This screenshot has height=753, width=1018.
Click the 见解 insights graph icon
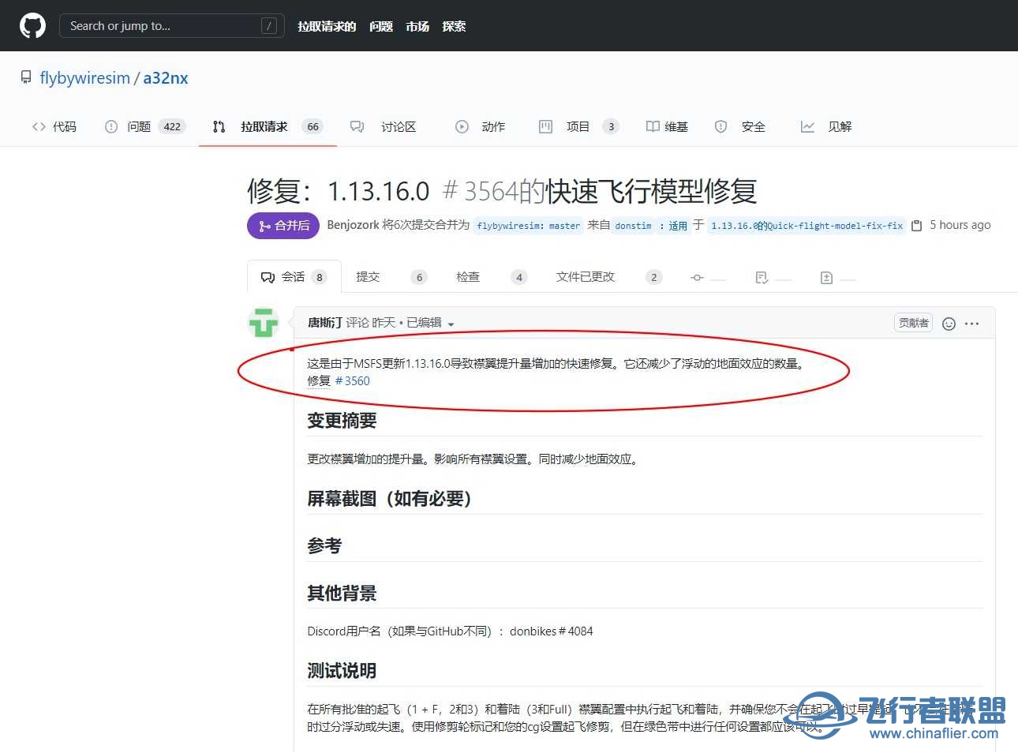(807, 126)
